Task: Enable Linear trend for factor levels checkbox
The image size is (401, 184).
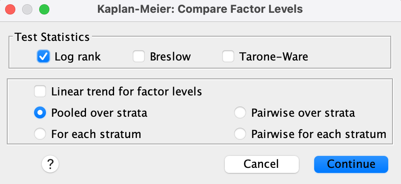Action: 40,91
